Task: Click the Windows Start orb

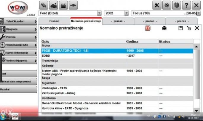Action: coord(4,116)
